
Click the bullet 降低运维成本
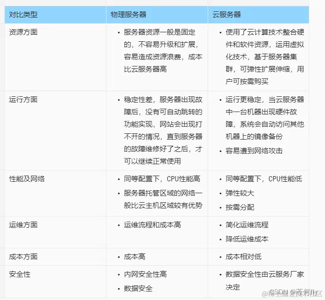click(x=247, y=239)
